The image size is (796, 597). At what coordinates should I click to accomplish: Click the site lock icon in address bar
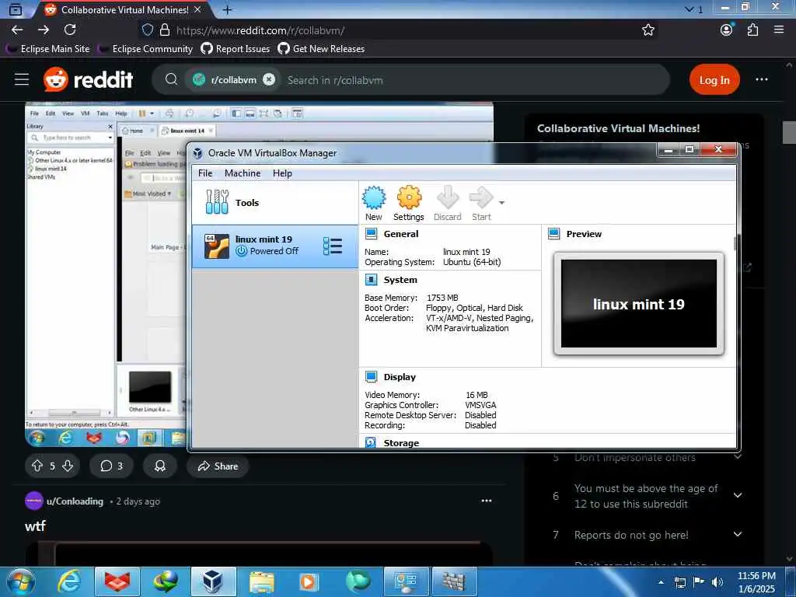coord(165,30)
